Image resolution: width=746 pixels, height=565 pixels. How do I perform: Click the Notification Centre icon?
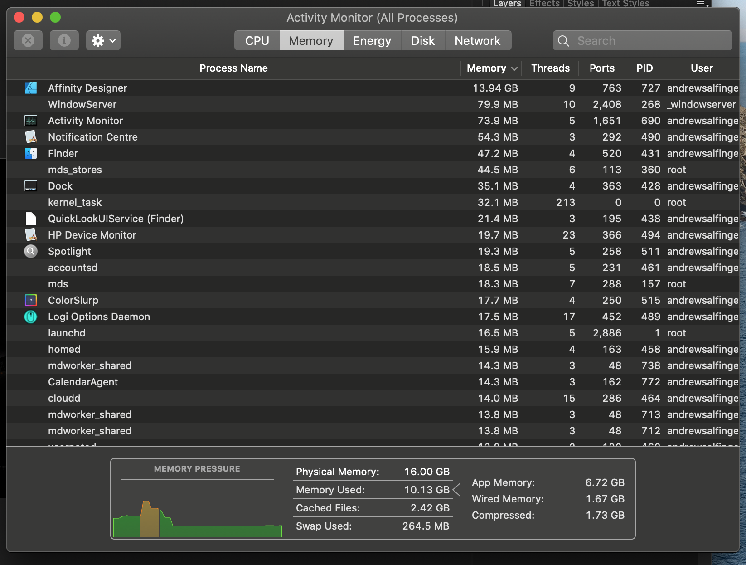point(31,137)
